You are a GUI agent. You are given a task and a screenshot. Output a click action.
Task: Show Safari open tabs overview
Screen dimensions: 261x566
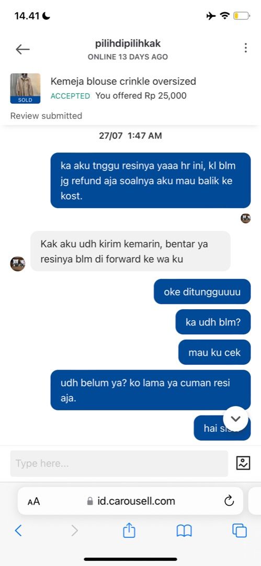click(x=240, y=530)
